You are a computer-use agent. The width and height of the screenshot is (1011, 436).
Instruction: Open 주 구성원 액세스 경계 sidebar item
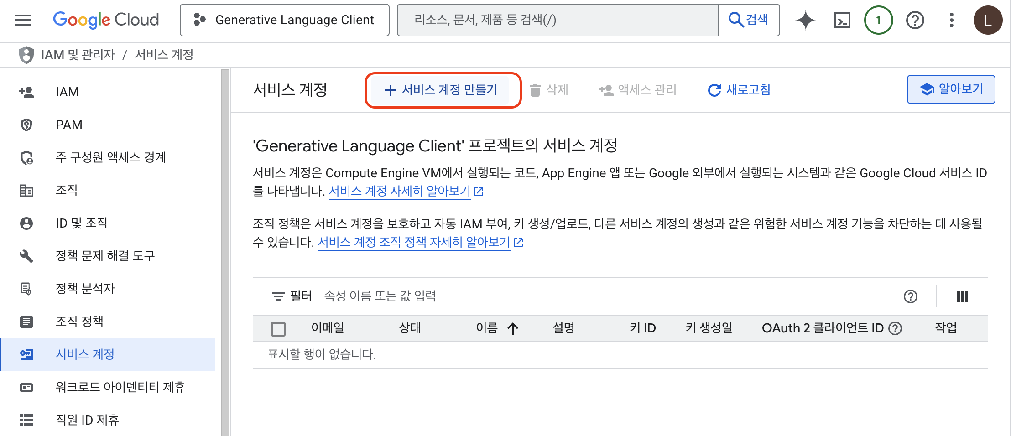[x=108, y=157]
